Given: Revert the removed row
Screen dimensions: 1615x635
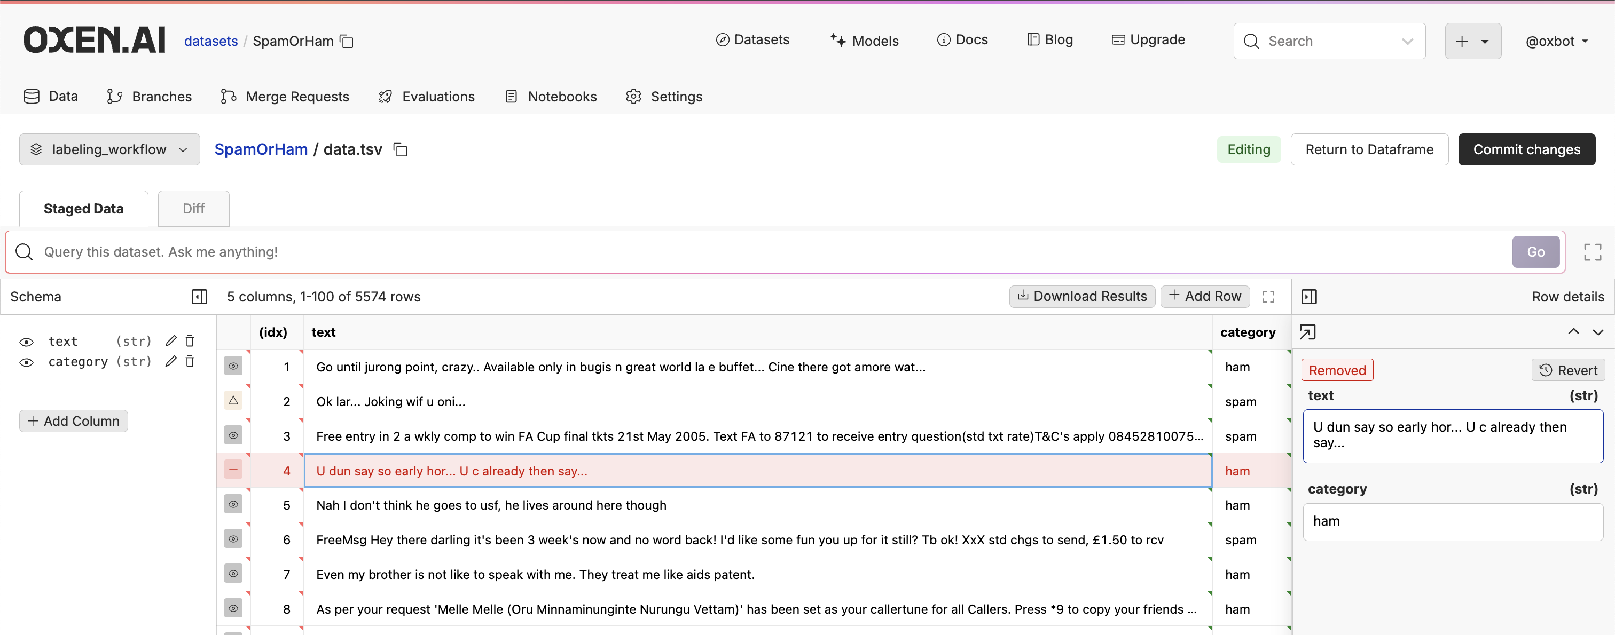Looking at the screenshot, I should click(x=1568, y=370).
